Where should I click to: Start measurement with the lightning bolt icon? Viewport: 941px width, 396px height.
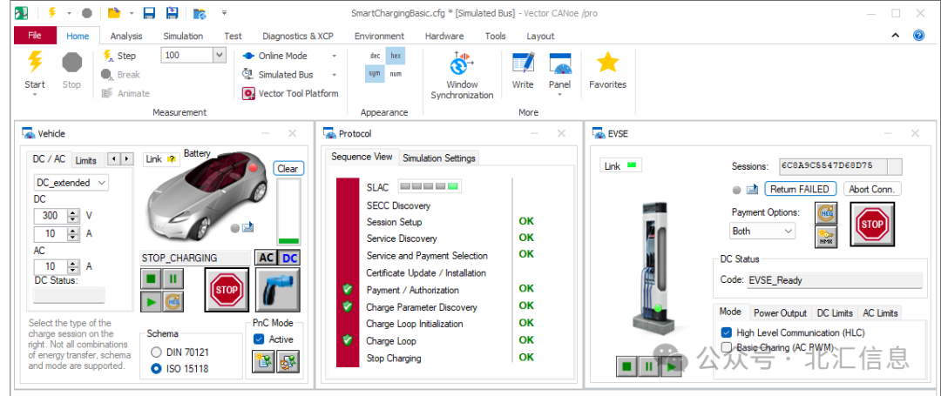pos(35,63)
